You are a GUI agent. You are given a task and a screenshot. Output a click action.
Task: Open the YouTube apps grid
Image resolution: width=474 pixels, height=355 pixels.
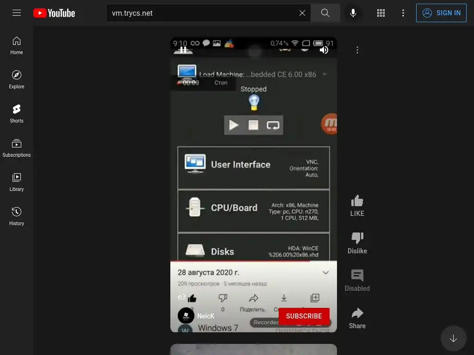(381, 13)
